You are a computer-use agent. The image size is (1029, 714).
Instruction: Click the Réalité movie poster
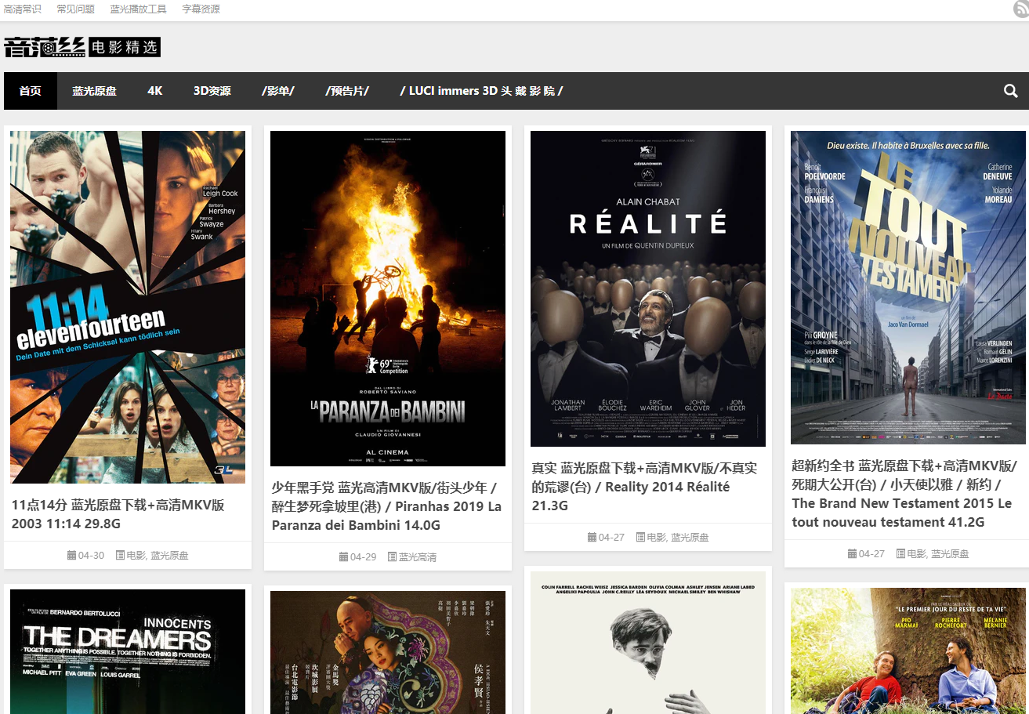[648, 288]
